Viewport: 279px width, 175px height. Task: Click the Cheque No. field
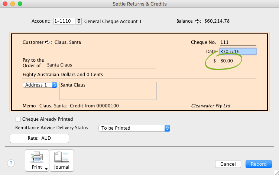pyautogui.click(x=237, y=42)
